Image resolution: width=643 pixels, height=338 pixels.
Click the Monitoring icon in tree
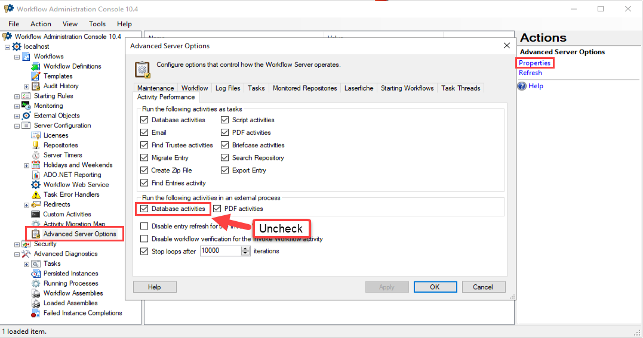point(26,106)
